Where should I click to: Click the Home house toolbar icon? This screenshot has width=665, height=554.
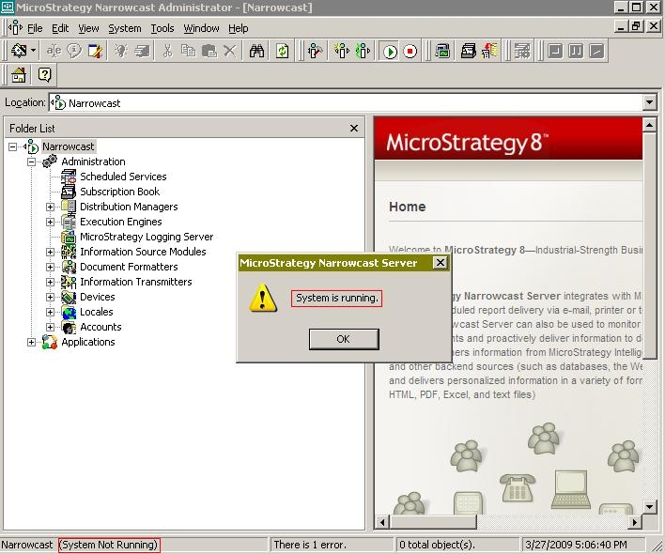pos(19,75)
